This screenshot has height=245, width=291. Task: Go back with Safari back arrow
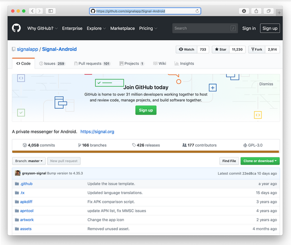click(x=32, y=11)
